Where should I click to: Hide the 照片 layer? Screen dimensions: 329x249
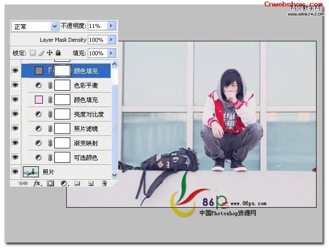[x=15, y=172]
